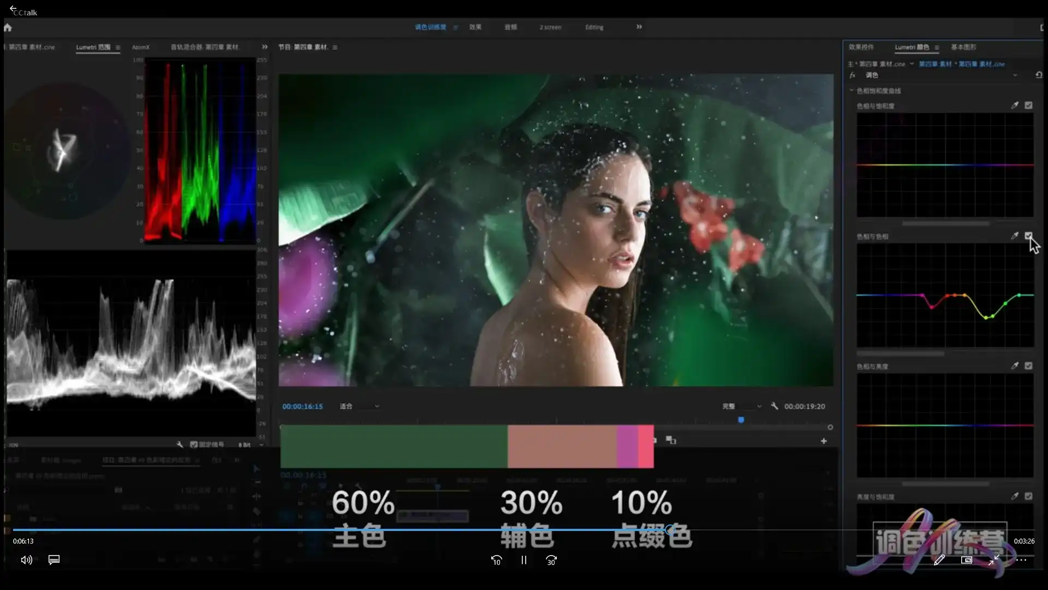Uncheck the 色相与饱和度 curve checkbox
This screenshot has width=1048, height=590.
pos(1028,105)
